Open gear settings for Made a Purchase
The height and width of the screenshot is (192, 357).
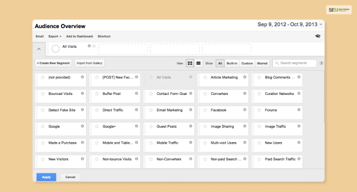pos(82,143)
